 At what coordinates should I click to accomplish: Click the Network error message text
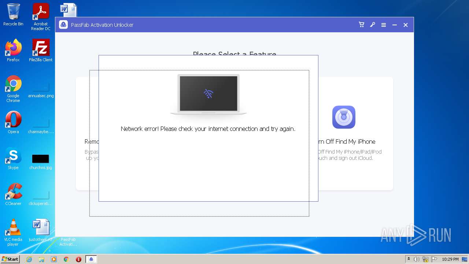(208, 129)
